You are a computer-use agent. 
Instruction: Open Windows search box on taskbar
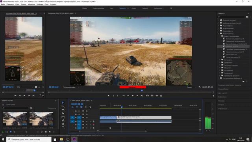pos(29,139)
